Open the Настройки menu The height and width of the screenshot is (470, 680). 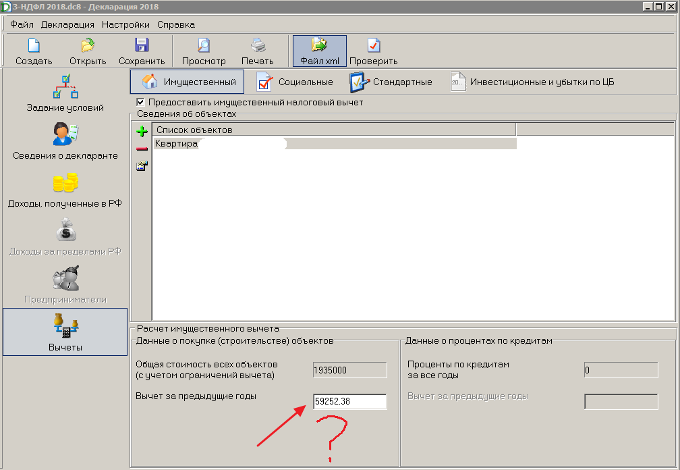[x=125, y=24]
